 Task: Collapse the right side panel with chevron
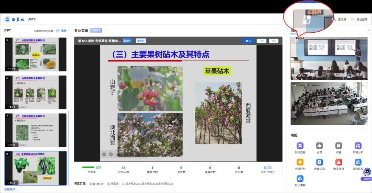coord(369,30)
